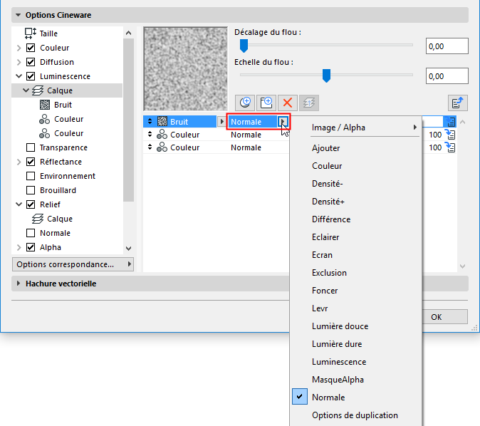
Task: Click the Décalage du flou value field
Action: (x=447, y=46)
